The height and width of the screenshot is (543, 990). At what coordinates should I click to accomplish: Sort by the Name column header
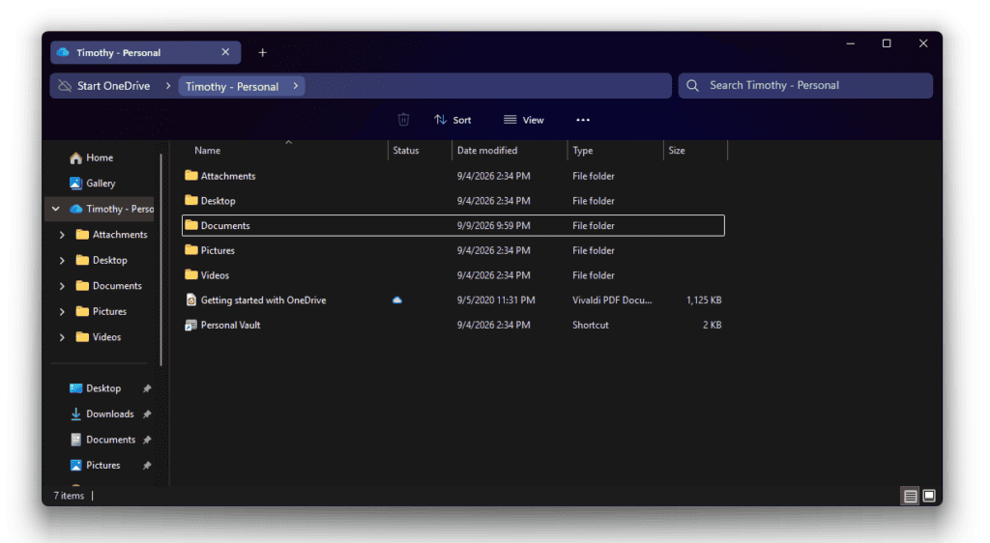click(x=208, y=150)
